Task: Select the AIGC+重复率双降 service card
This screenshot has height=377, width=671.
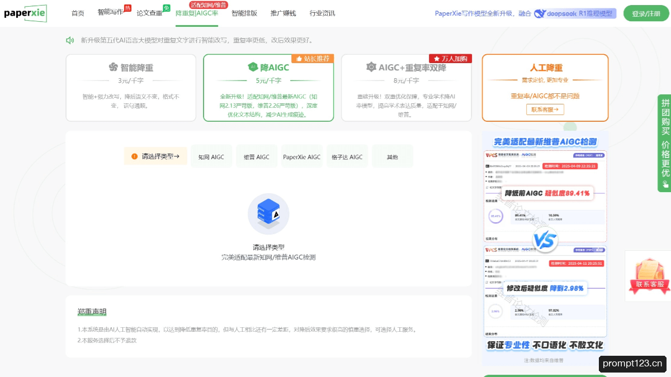Action: (x=407, y=88)
